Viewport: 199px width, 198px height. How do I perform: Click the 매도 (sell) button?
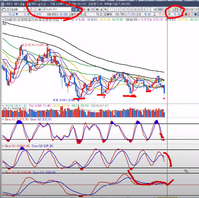click(196, 14)
